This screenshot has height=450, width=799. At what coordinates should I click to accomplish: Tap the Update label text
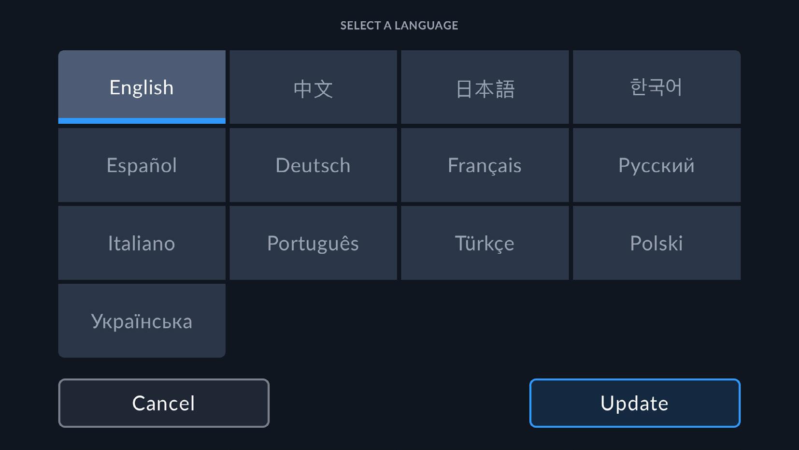tap(634, 403)
